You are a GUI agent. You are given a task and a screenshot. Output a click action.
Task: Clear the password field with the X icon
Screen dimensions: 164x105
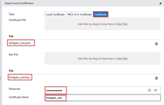tap(149, 90)
